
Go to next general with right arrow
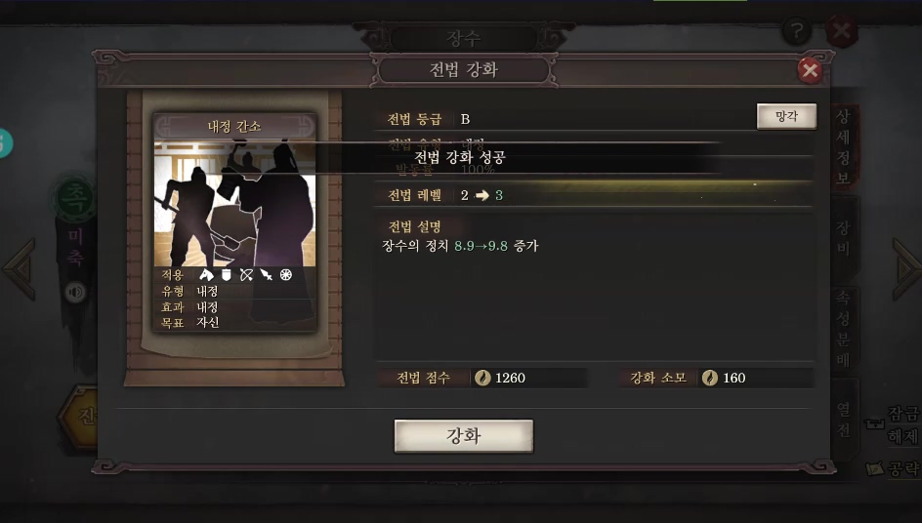(x=906, y=268)
